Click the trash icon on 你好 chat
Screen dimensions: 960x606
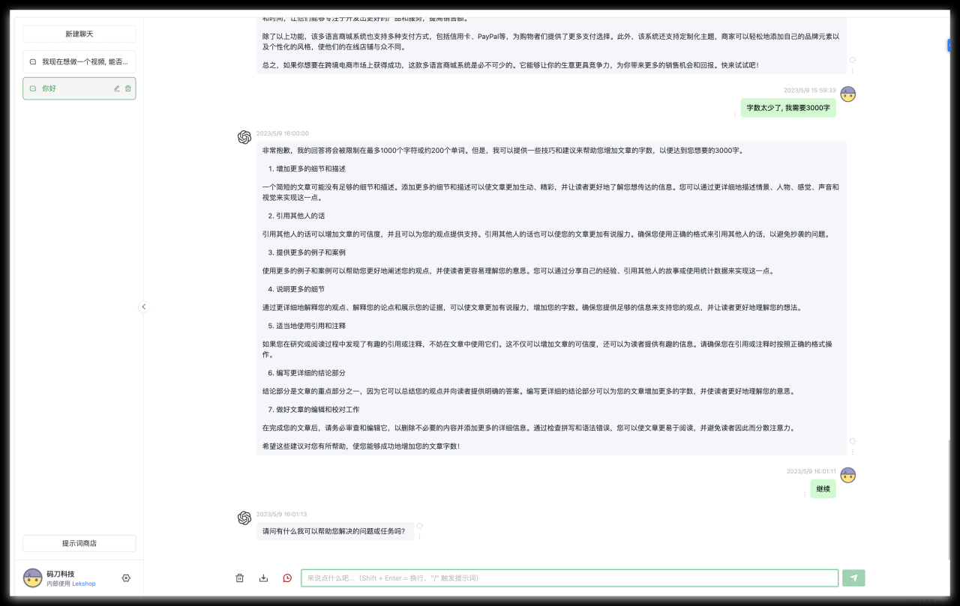tap(127, 88)
